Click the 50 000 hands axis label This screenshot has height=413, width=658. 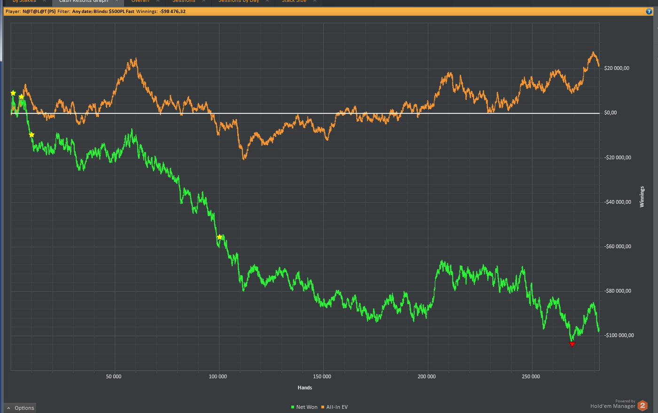(x=114, y=376)
